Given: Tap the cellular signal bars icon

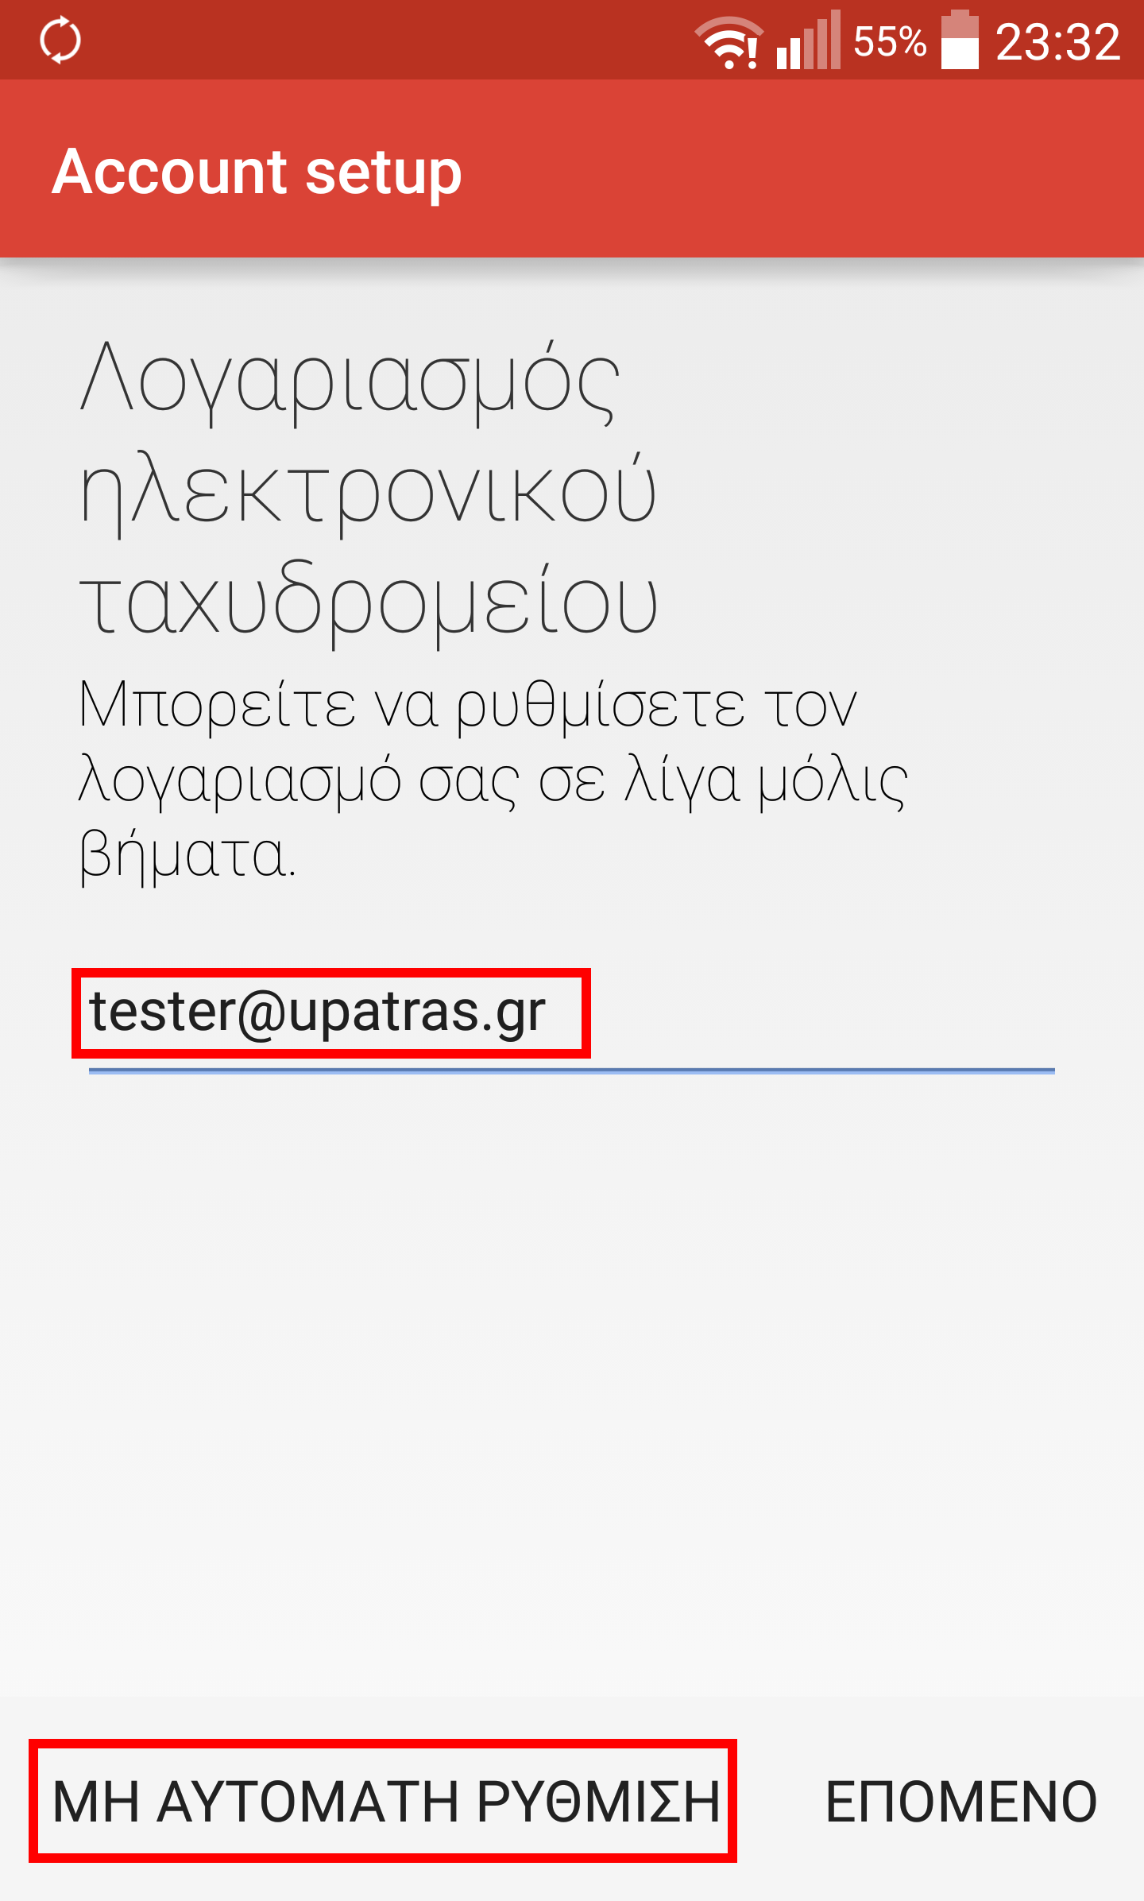Looking at the screenshot, I should click(809, 40).
